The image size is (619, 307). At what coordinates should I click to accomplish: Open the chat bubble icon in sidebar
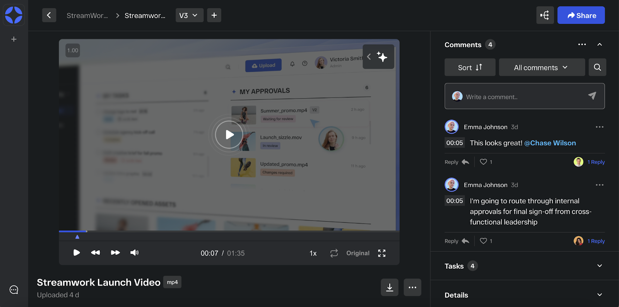[x=14, y=290]
